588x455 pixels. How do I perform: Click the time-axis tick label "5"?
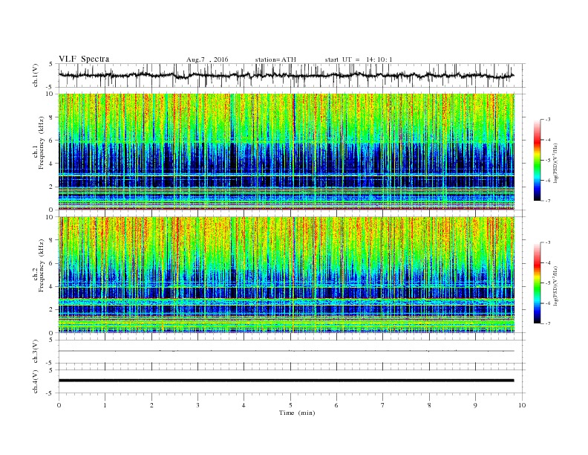pos(290,405)
